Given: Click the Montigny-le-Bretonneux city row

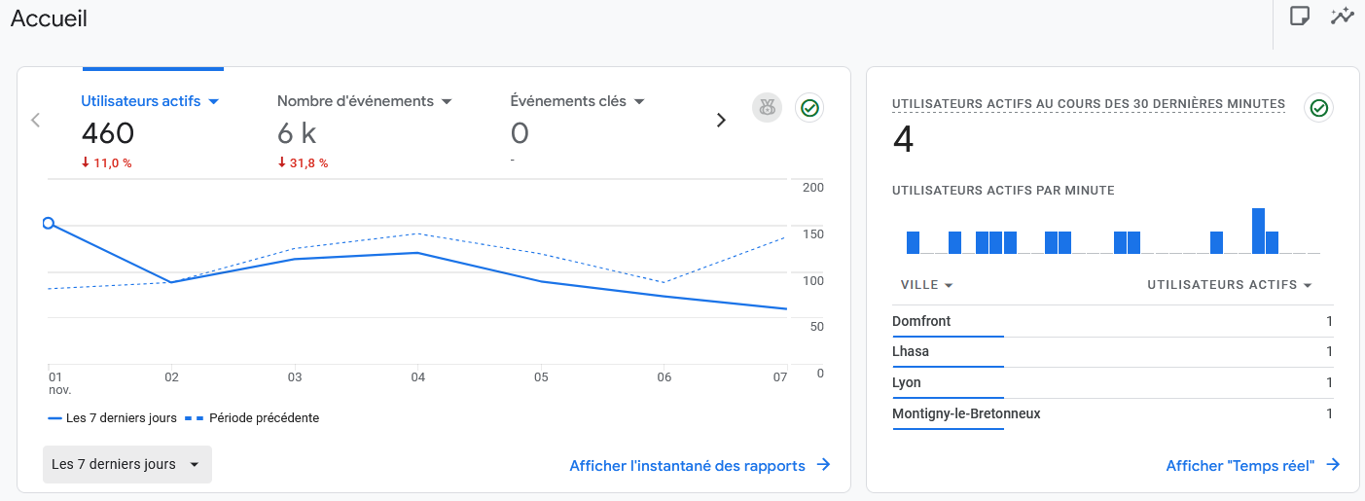Looking at the screenshot, I should (x=966, y=413).
